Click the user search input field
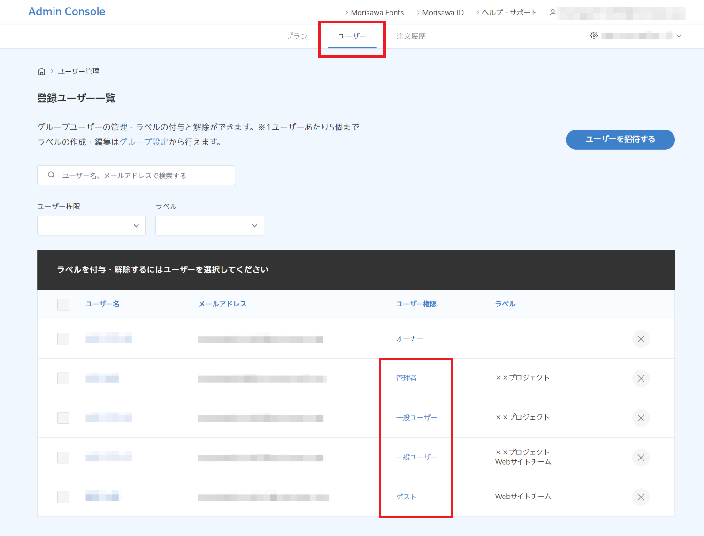This screenshot has width=704, height=536. 141,176
